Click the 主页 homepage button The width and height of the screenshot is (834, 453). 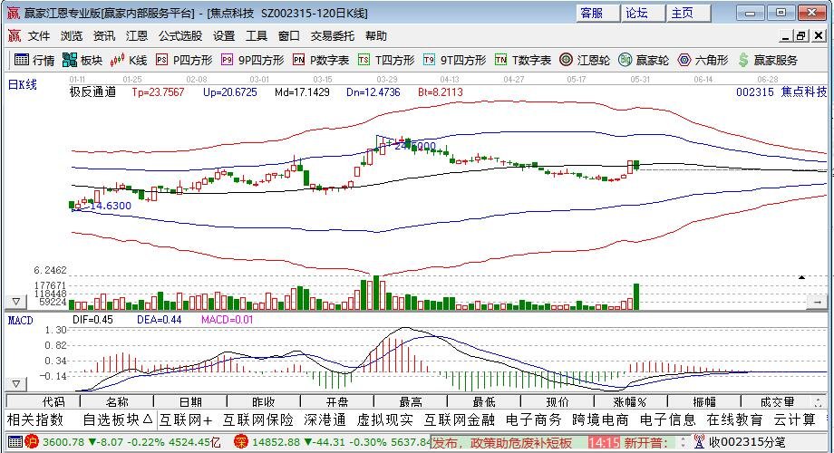(689, 14)
